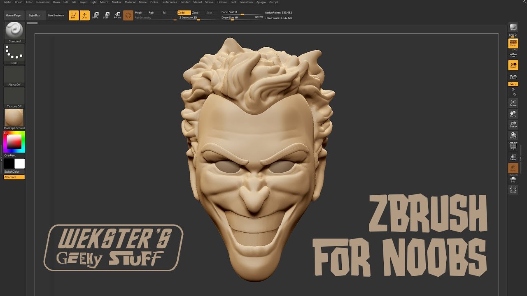
Task: Toggle Local symmetry transformations
Action: click(x=513, y=65)
